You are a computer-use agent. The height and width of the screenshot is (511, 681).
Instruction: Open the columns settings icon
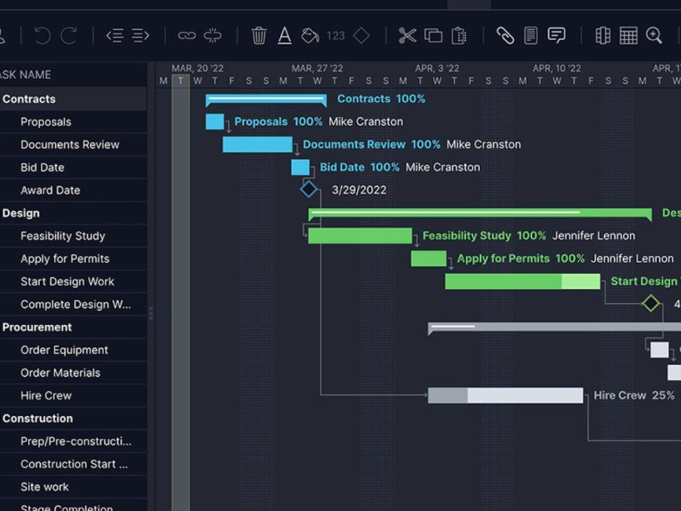click(x=603, y=35)
